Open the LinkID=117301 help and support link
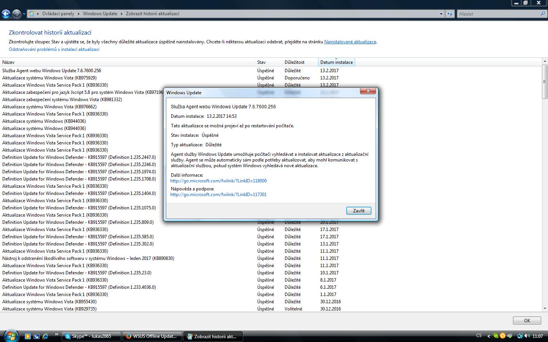This screenshot has height=342, width=548. point(218,195)
